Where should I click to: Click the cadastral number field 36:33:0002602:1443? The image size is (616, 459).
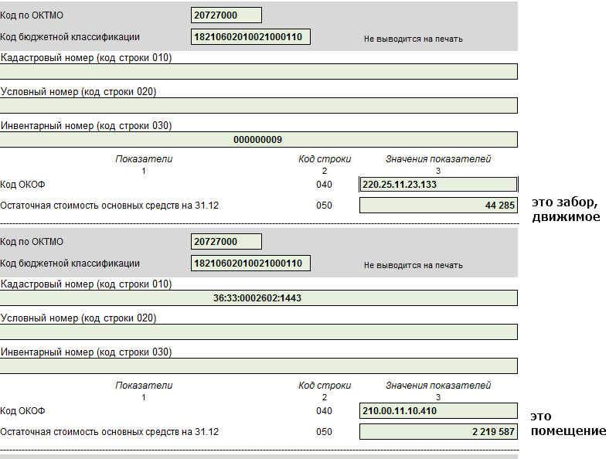[x=259, y=298]
